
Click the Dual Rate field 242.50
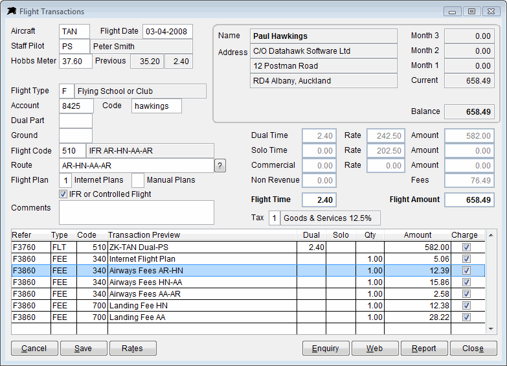[386, 135]
